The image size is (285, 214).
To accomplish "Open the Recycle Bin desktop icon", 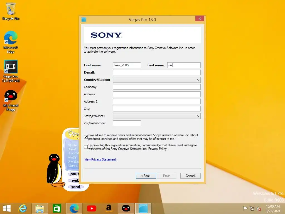I will pyautogui.click(x=11, y=11).
